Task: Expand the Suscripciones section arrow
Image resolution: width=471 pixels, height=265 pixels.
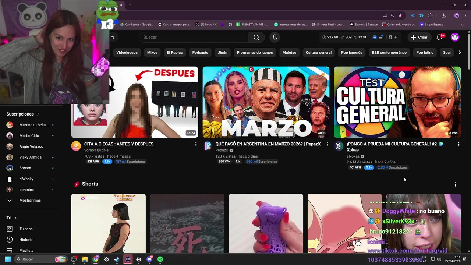Action: coord(38,114)
